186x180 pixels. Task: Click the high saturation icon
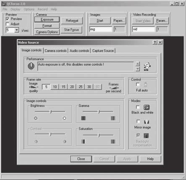(113, 141)
